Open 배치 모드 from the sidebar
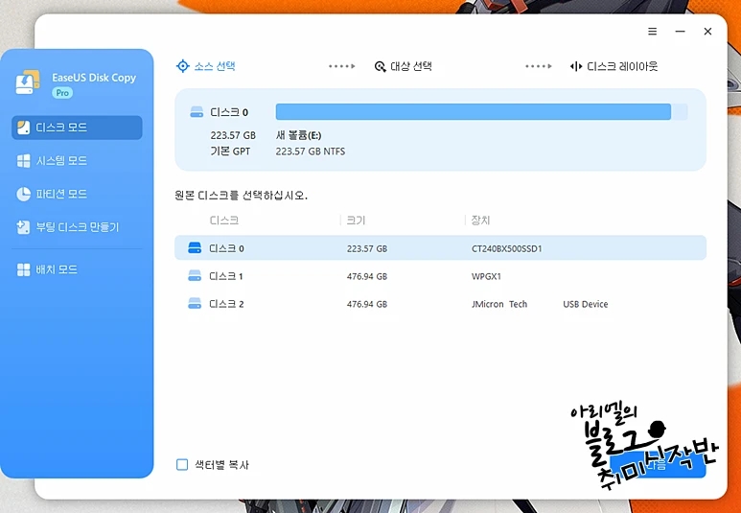741x513 pixels. point(77,269)
